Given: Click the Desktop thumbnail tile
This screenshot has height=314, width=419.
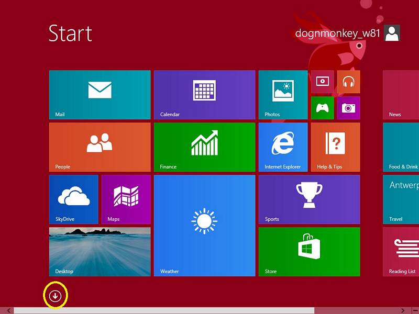Looking at the screenshot, I should pos(100,252).
